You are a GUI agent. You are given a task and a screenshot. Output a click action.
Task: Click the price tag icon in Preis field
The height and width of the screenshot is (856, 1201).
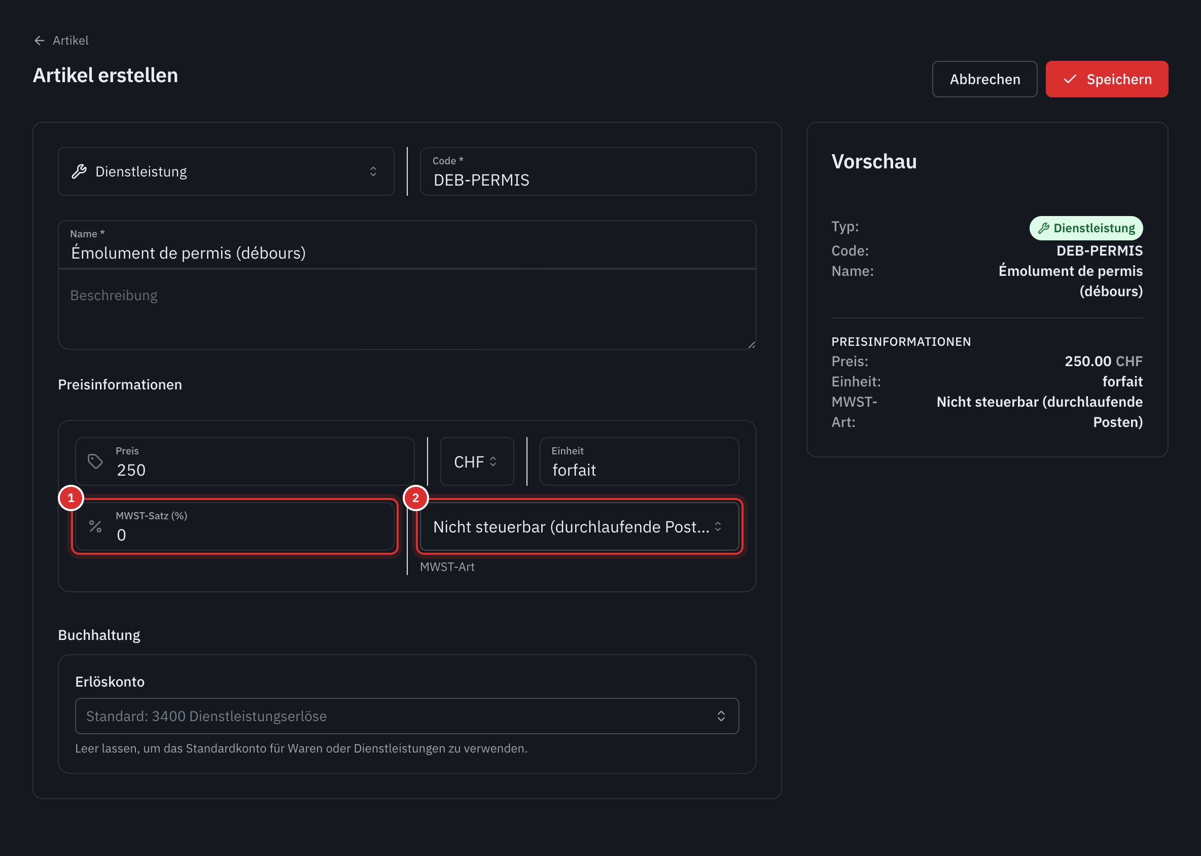coord(95,461)
